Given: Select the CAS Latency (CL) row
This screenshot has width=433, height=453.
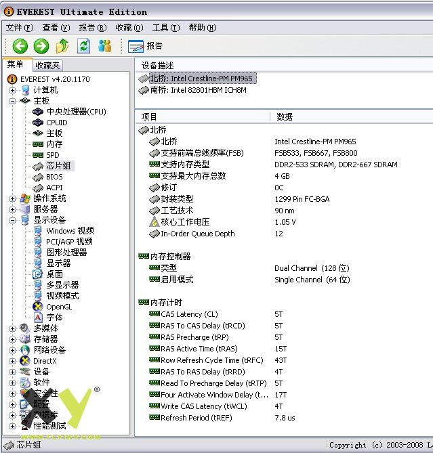Looking at the screenshot, I should click(216, 314).
